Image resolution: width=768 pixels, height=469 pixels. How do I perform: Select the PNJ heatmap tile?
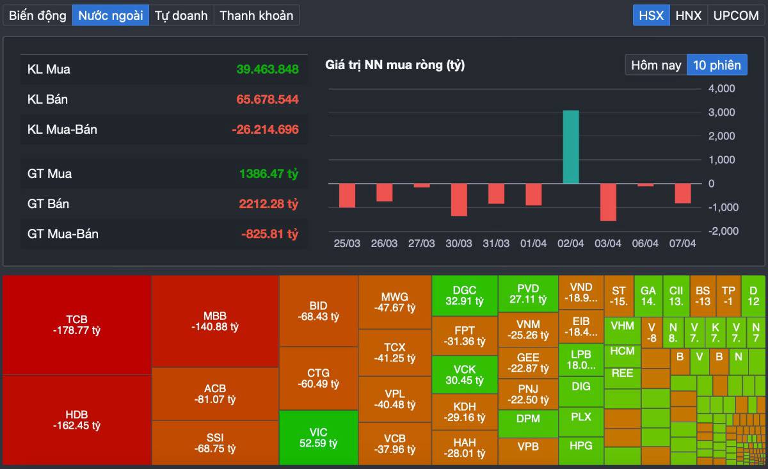pyautogui.click(x=528, y=394)
